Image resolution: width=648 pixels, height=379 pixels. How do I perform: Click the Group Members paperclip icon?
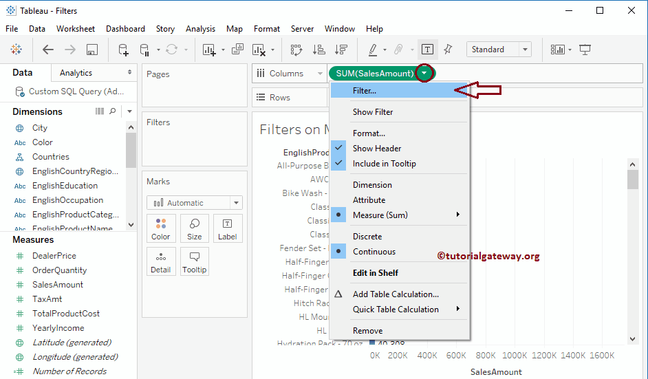(398, 50)
